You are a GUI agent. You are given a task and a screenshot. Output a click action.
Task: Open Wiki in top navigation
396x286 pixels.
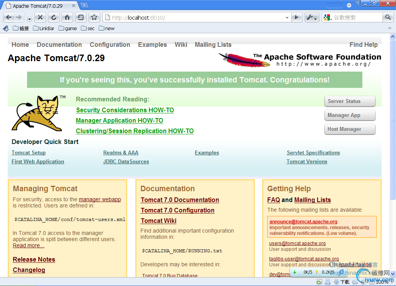click(181, 45)
